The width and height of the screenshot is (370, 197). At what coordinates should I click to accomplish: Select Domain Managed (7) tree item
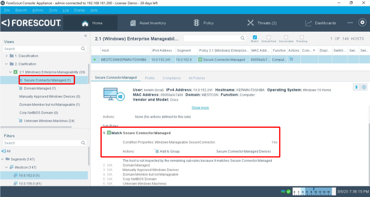40,88
